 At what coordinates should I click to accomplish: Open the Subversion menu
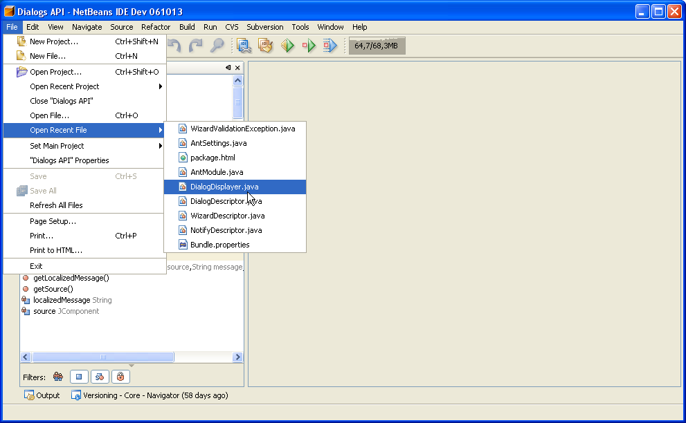[265, 27]
